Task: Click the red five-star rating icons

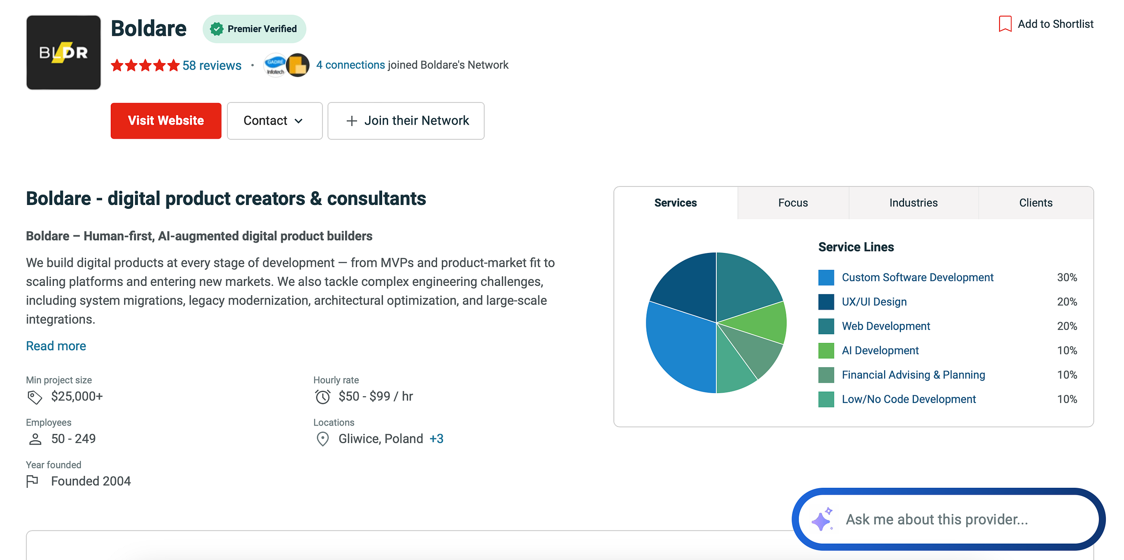Action: [x=145, y=65]
